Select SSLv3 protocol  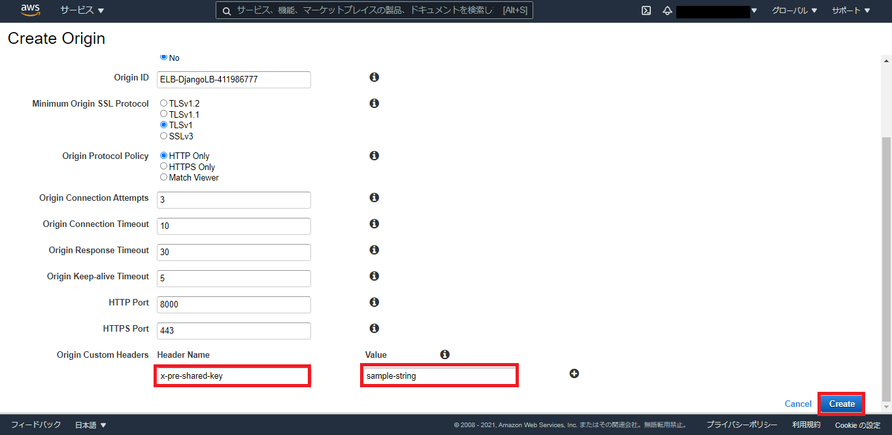coord(164,136)
